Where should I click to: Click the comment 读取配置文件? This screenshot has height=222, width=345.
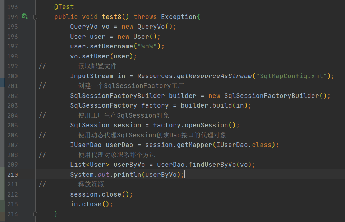point(97,66)
